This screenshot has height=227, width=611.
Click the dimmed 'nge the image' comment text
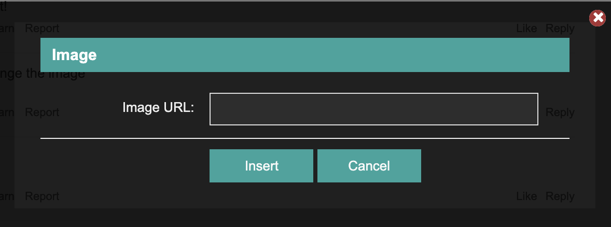click(x=43, y=73)
